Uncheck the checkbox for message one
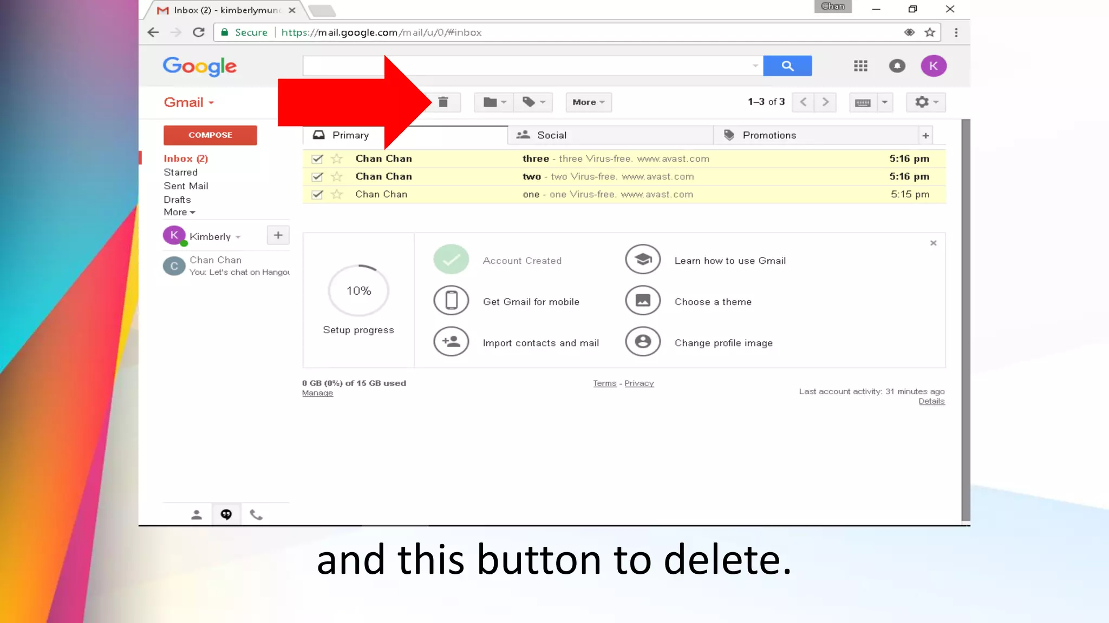Screen dimensions: 1109x623 tap(317, 195)
